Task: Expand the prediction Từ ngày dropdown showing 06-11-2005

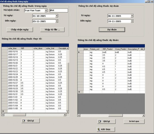Action: tap(132, 16)
